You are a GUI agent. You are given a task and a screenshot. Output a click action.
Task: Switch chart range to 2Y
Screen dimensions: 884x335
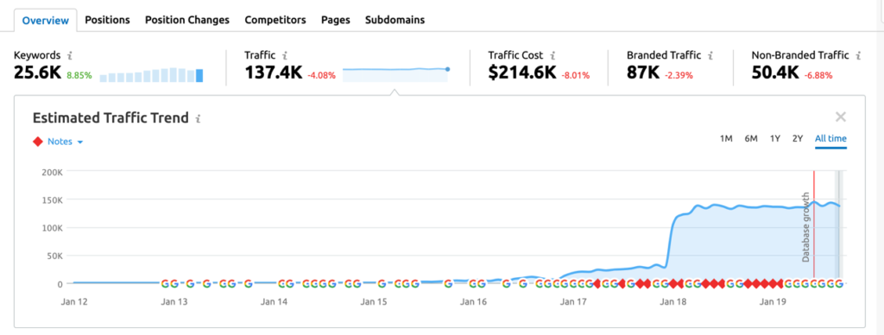click(x=797, y=139)
